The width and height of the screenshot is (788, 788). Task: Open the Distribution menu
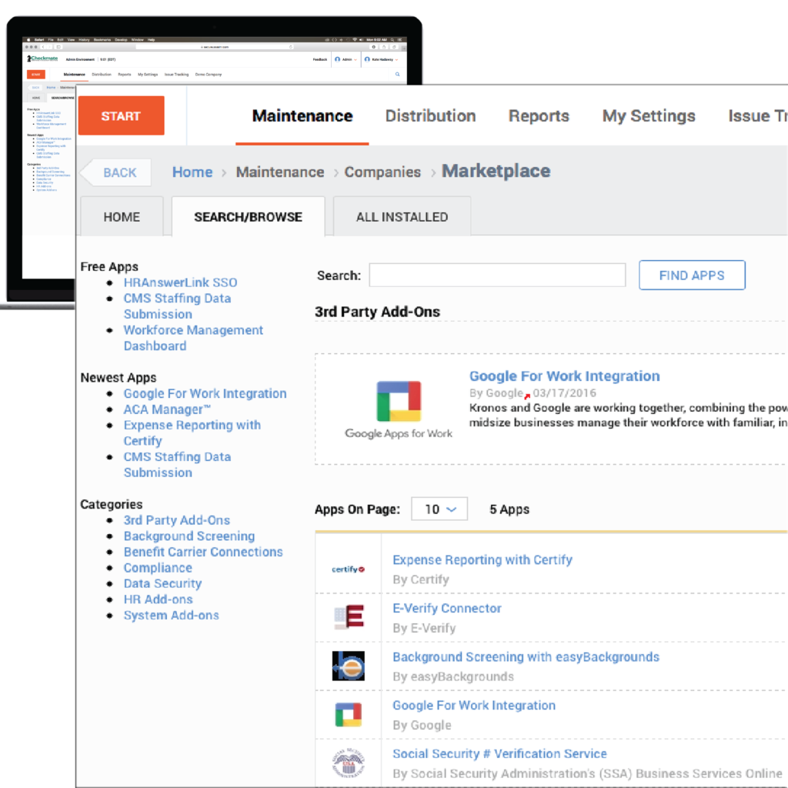(430, 115)
